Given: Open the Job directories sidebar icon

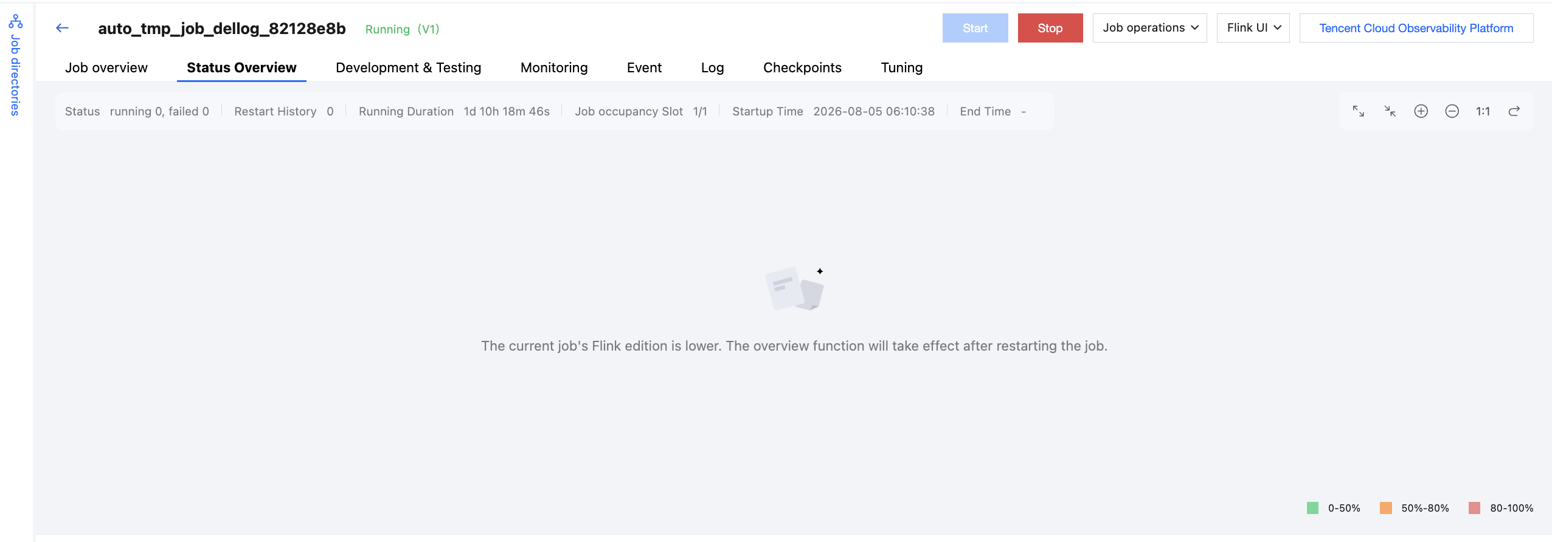Looking at the screenshot, I should 16,22.
